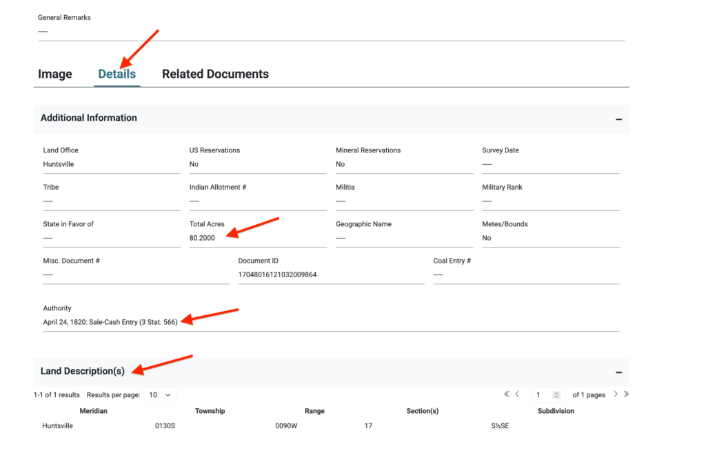Click Land Office value Huntsville
706x462 pixels.
click(59, 164)
